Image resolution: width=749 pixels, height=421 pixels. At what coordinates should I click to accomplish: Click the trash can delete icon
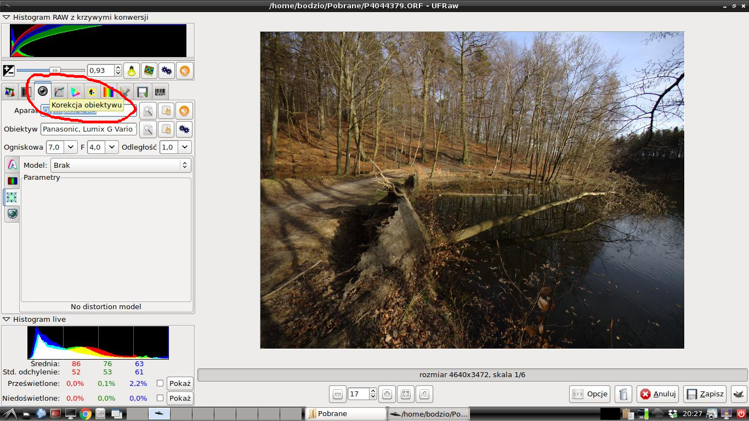[623, 394]
